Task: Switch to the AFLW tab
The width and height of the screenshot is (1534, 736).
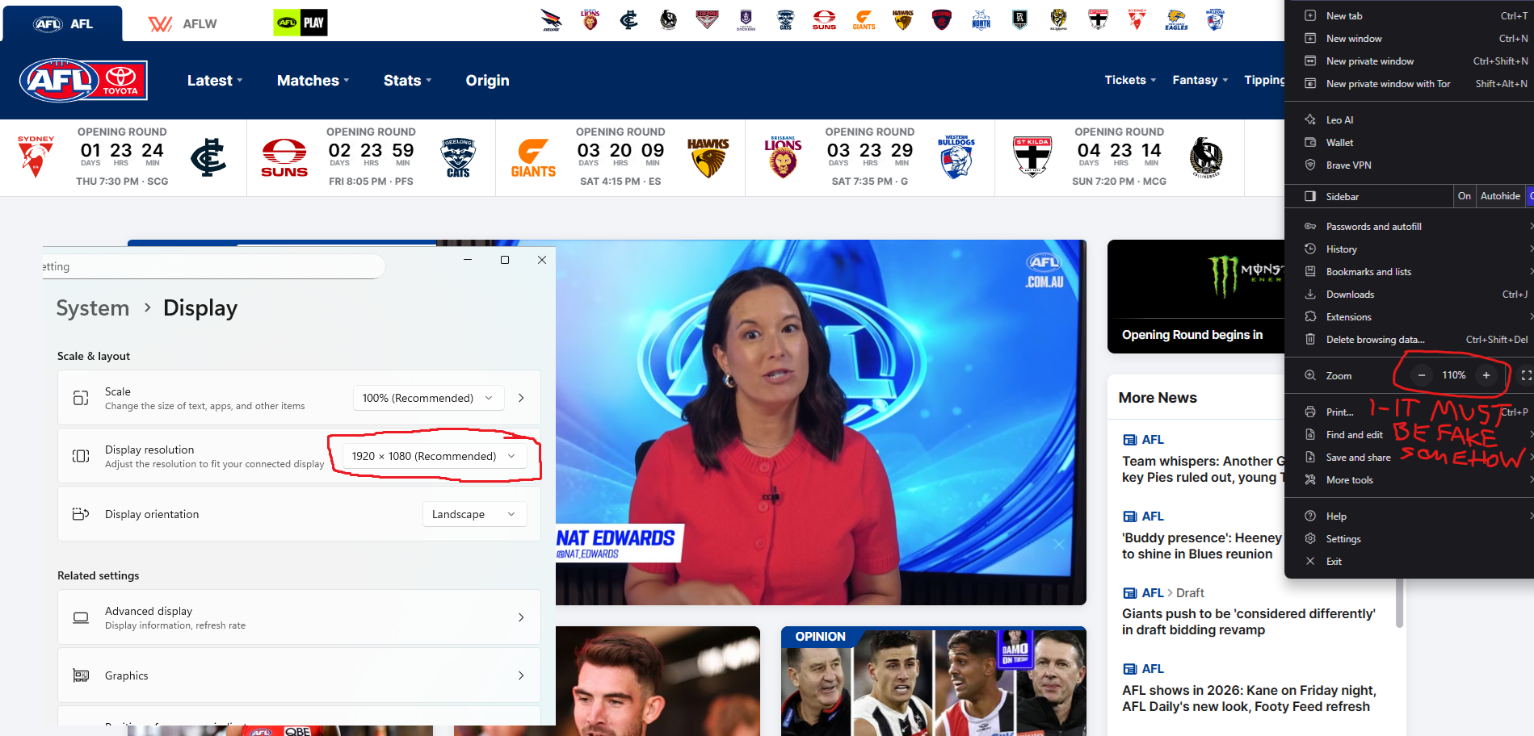Action: point(183,23)
